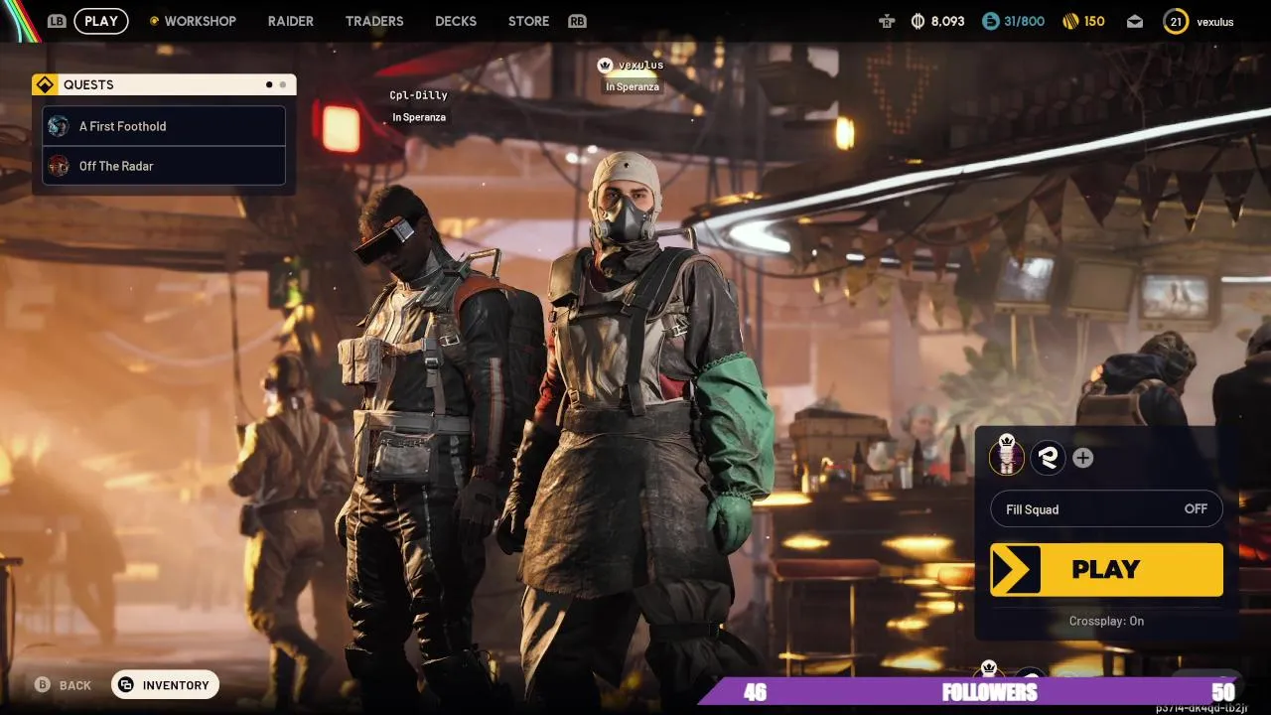The image size is (1271, 715).
Task: Add a squad member with plus icon
Action: (x=1083, y=458)
